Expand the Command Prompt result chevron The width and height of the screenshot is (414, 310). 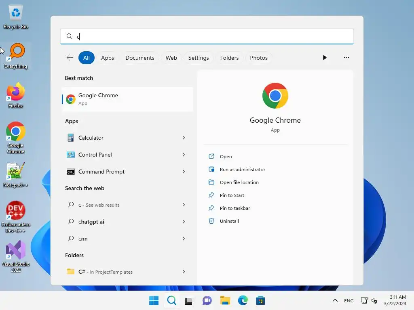click(184, 172)
